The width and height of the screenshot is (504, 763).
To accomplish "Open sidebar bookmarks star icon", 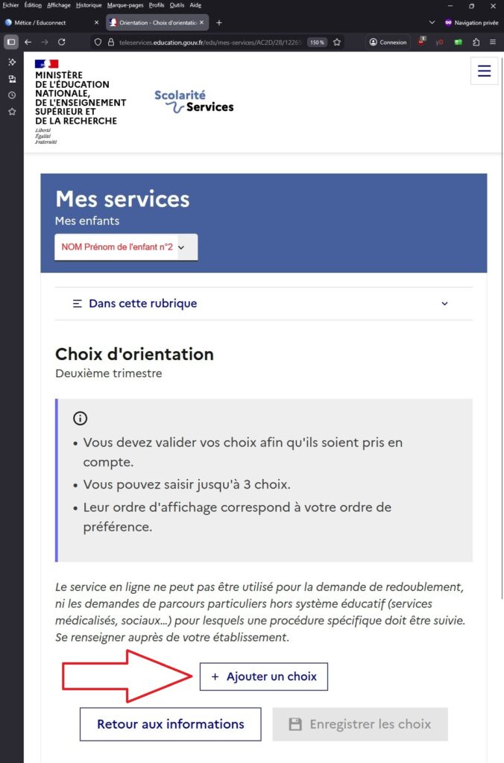I will (12, 112).
